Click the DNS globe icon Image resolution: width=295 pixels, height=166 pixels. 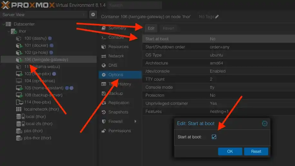103,65
